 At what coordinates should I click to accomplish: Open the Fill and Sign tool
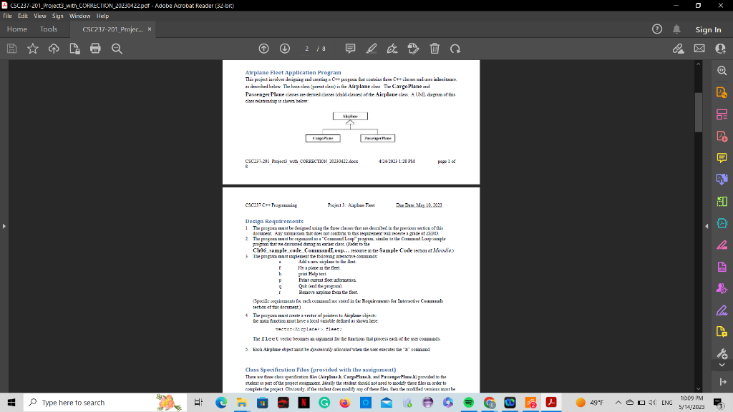(x=392, y=49)
